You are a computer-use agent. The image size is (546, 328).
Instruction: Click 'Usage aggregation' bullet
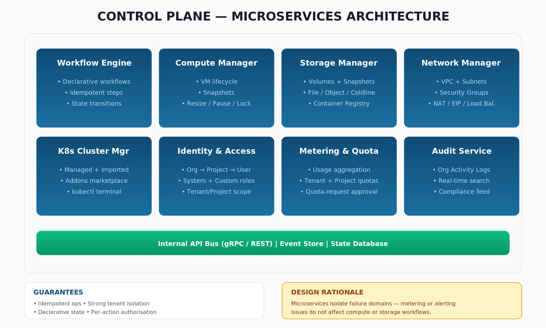click(339, 170)
